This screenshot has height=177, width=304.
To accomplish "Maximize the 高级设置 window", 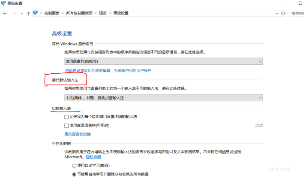I will coord(300,3).
